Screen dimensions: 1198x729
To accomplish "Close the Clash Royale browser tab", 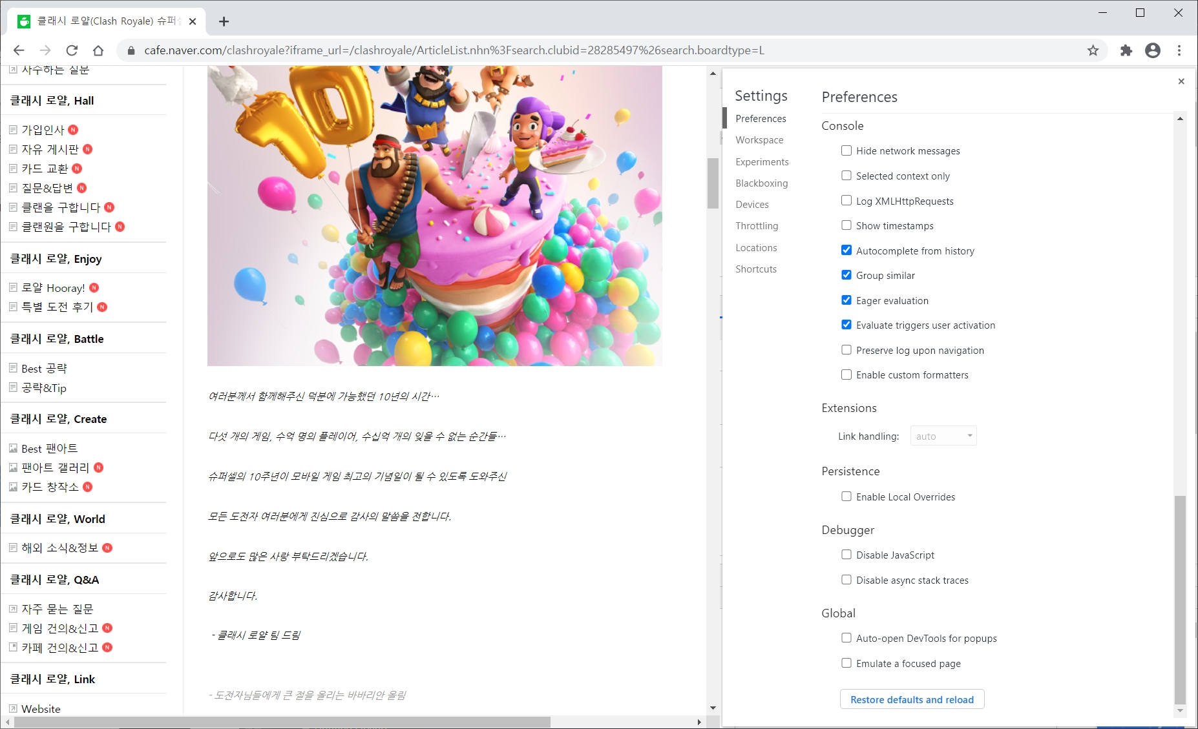I will pos(193,21).
